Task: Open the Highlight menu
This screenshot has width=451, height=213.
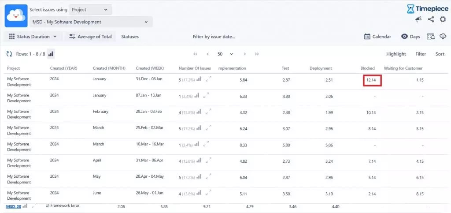Action: pos(396,54)
